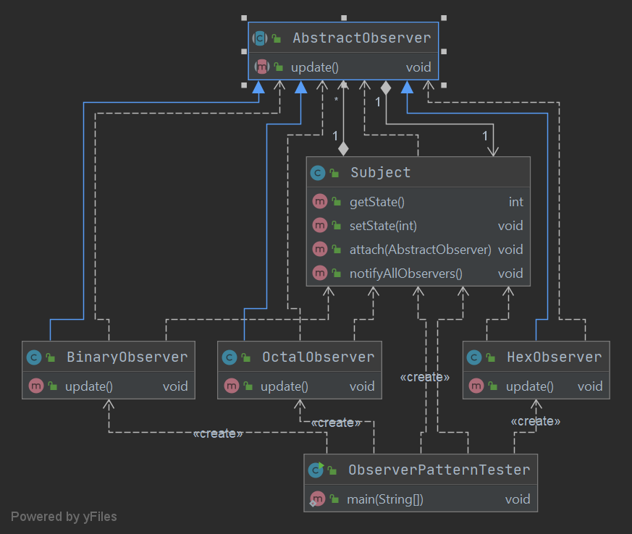This screenshot has width=632, height=534.
Task: Select the class icon of ObserverPatternTester
Action: pos(316,470)
